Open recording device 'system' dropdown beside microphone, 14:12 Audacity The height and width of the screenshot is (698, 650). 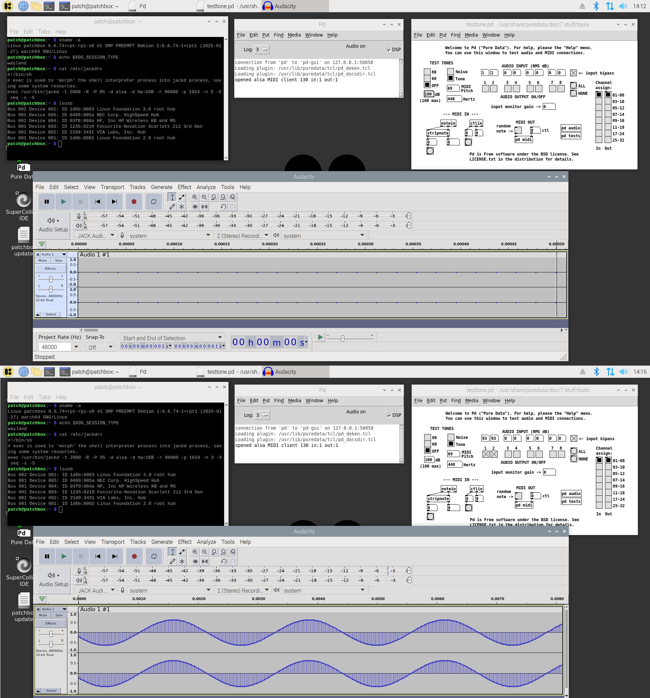(x=169, y=235)
